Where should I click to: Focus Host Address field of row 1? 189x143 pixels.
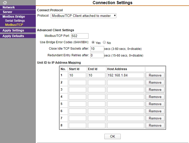[x=126, y=75]
